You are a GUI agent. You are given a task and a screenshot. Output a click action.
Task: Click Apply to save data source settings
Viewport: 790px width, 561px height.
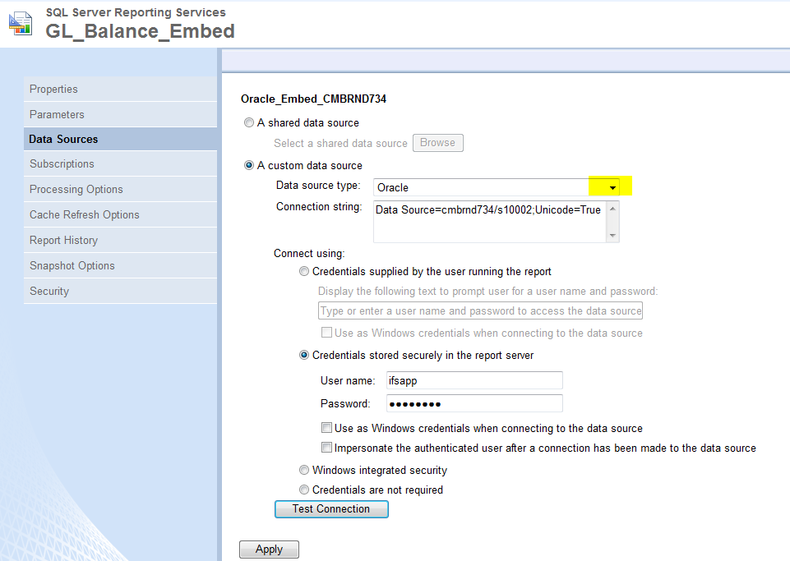[268, 549]
